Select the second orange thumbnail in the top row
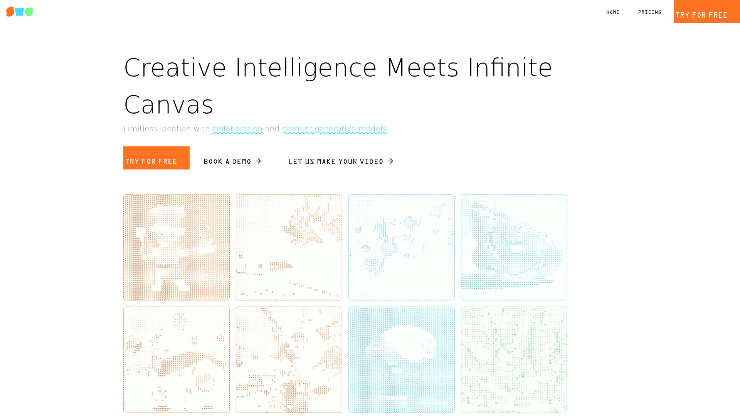 tap(289, 247)
